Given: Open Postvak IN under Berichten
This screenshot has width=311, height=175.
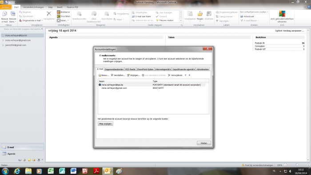Looking at the screenshot, I should pos(259,43).
